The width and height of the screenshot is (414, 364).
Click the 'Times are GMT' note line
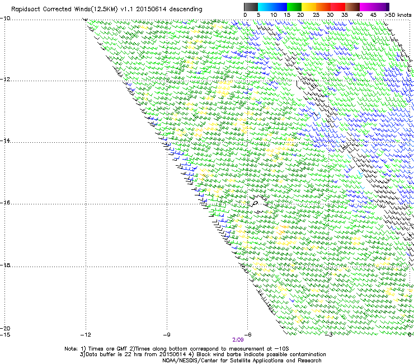coord(177,349)
